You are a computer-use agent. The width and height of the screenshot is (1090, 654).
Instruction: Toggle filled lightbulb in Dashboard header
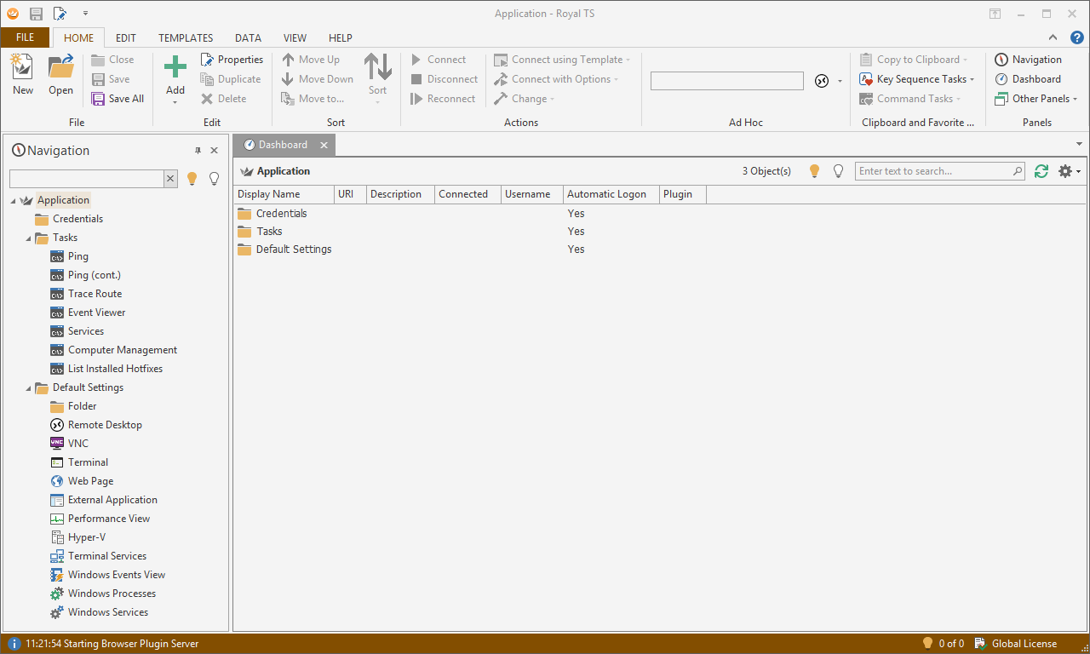click(814, 171)
